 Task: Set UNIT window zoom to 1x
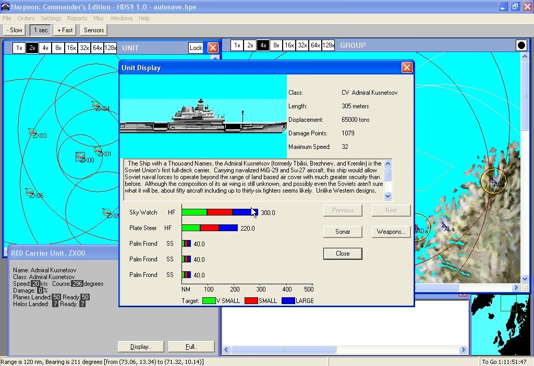point(19,48)
